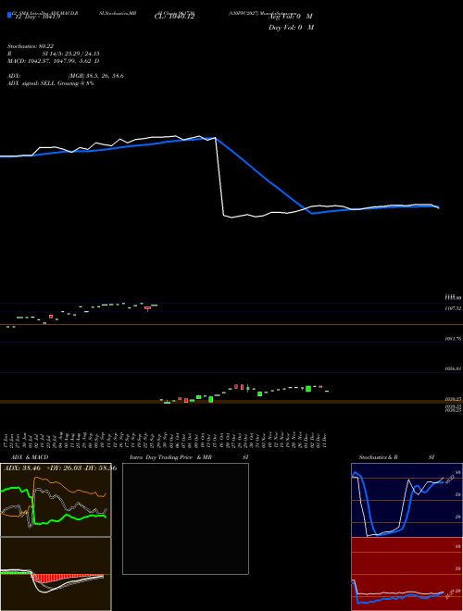Click the '(MGR) 38.5, 26, 58.6' values
Screen dimensions: 463x611
(x=96, y=76)
